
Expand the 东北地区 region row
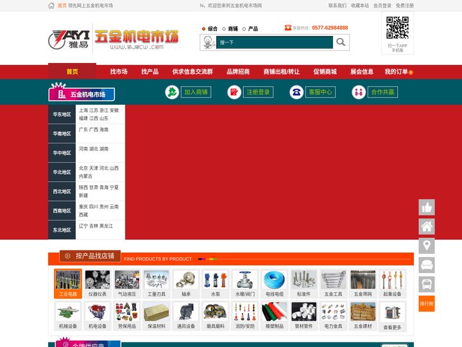(x=87, y=230)
